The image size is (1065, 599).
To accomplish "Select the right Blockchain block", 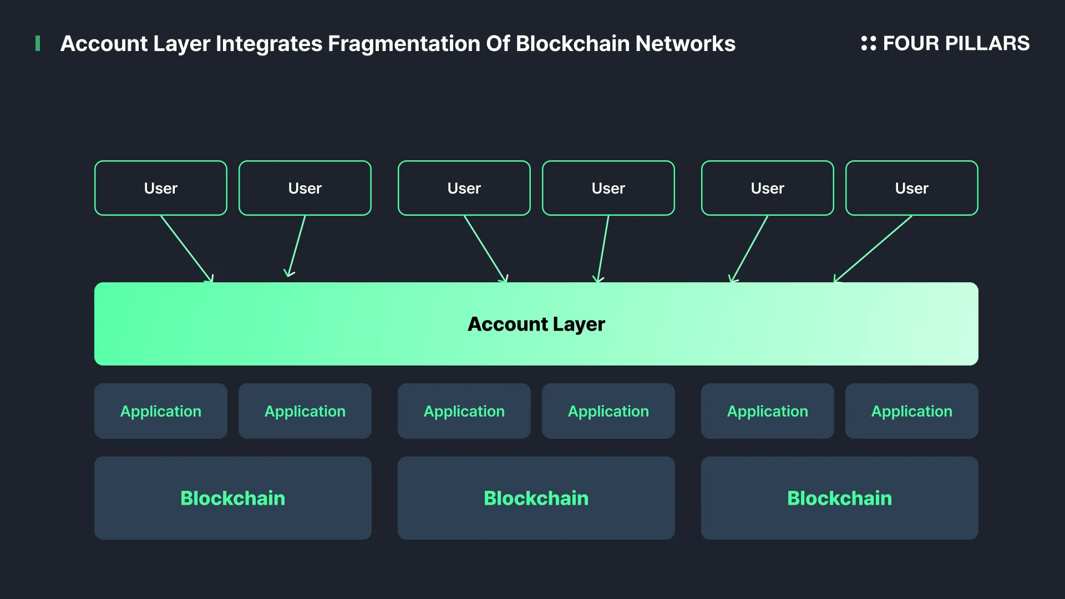I will click(840, 498).
